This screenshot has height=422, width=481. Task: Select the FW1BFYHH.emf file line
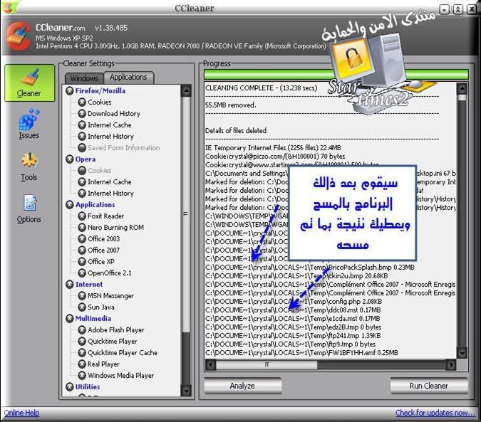coord(301,353)
